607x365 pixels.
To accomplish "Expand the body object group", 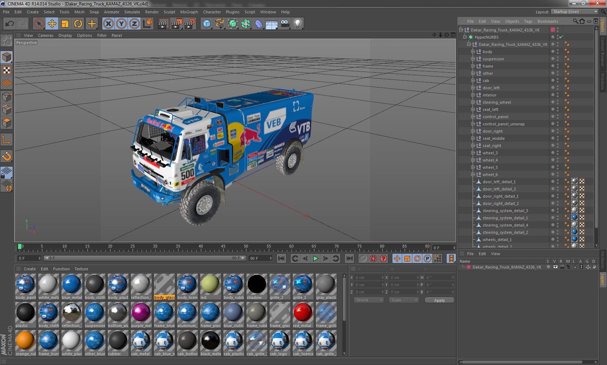I will tap(473, 52).
